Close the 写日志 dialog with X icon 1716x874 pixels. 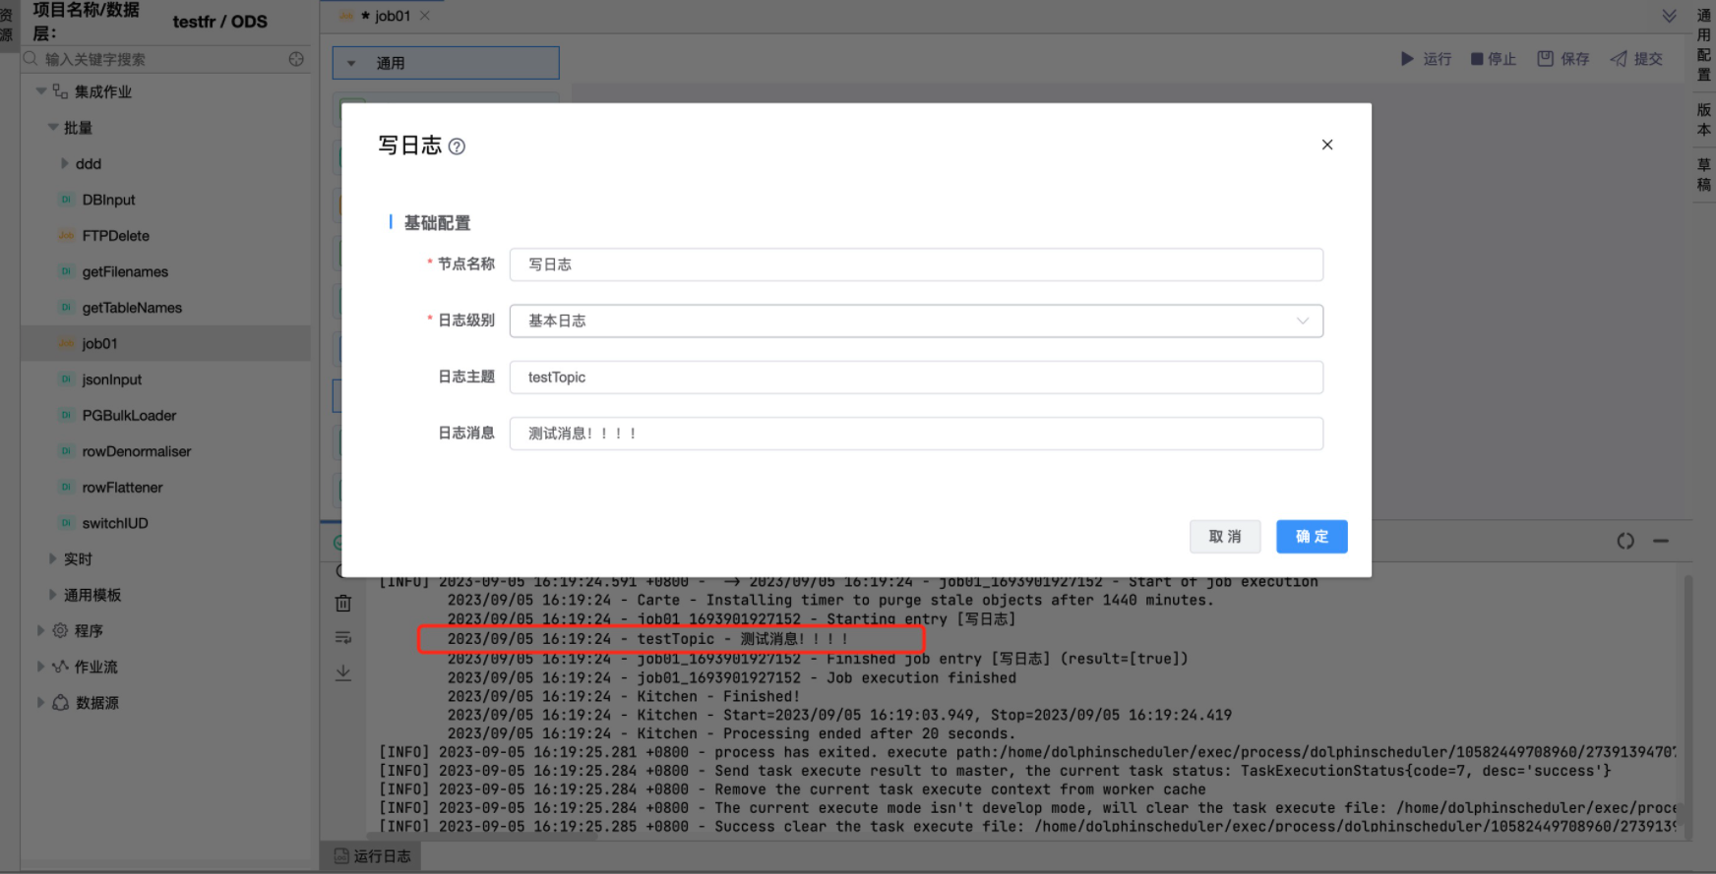pos(1326,145)
